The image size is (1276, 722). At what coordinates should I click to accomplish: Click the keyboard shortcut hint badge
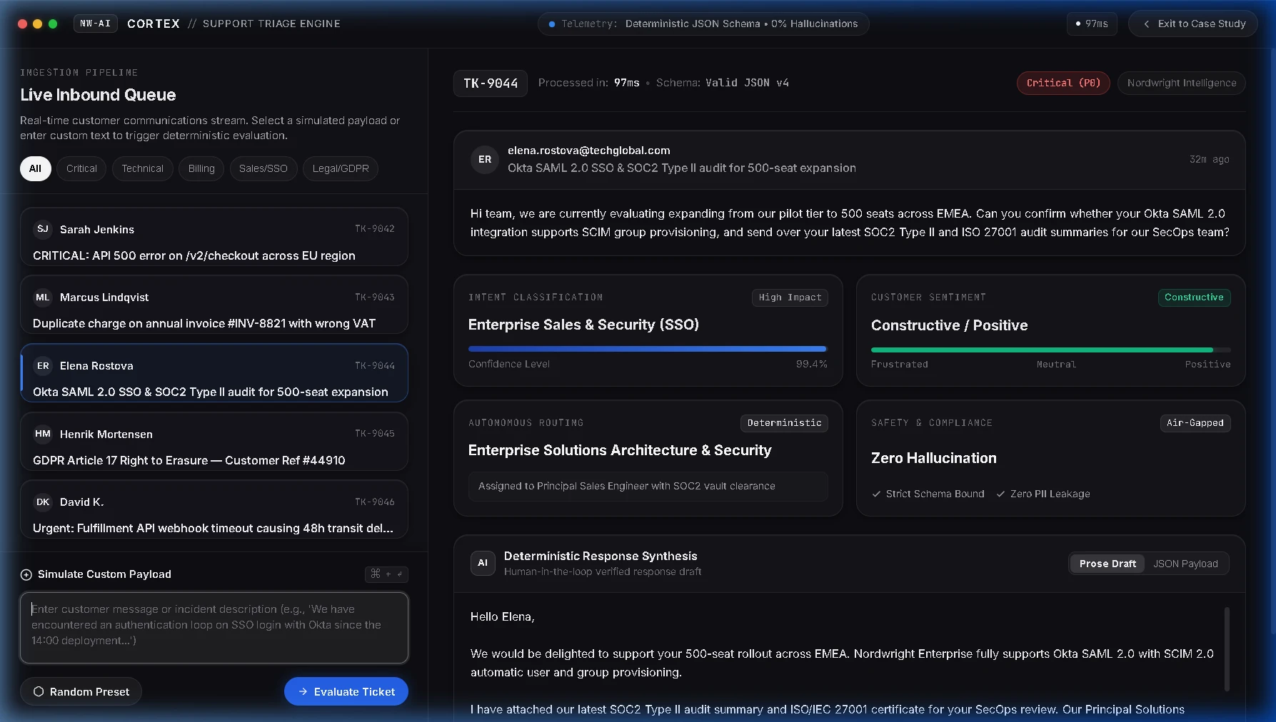386,574
